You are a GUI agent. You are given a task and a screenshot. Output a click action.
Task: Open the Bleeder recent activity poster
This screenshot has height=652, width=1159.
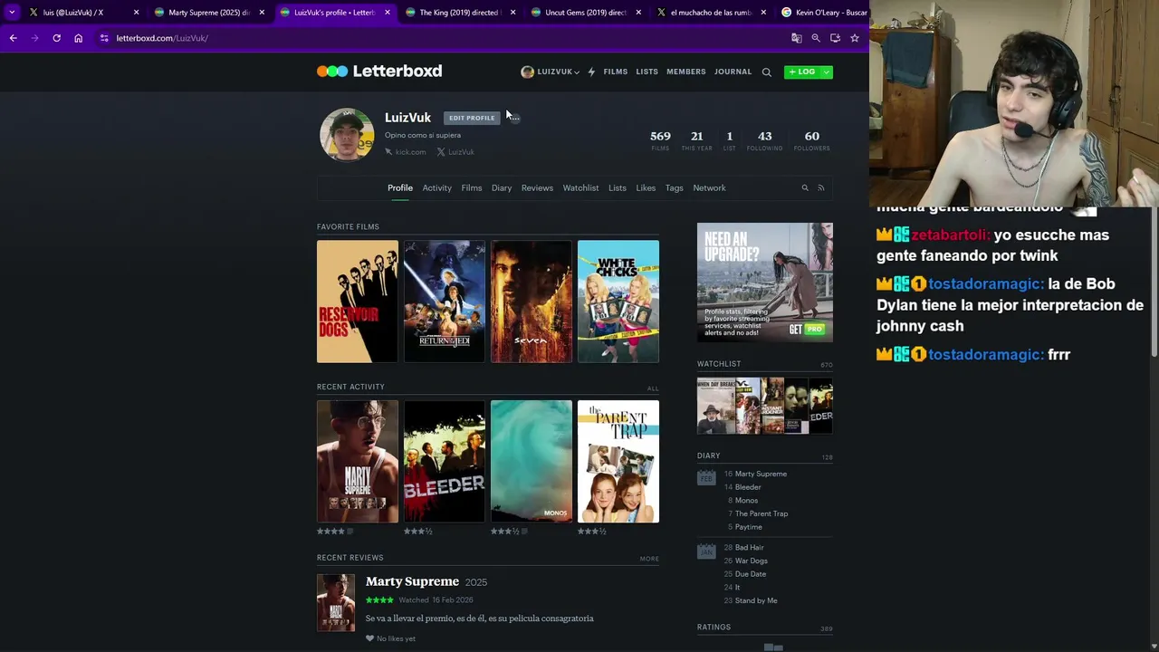(x=445, y=462)
